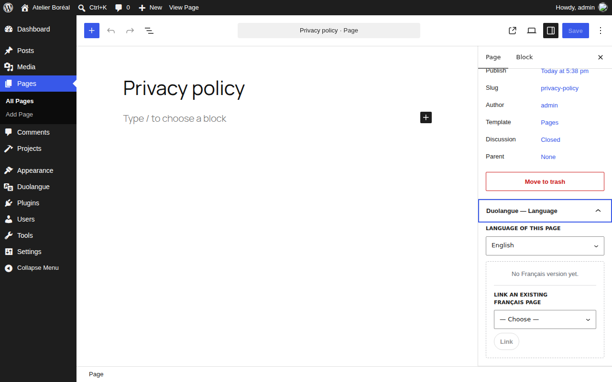Viewport: 612px width, 382px height.
Task: Open the Duolangue translation menu
Action: 38,187
